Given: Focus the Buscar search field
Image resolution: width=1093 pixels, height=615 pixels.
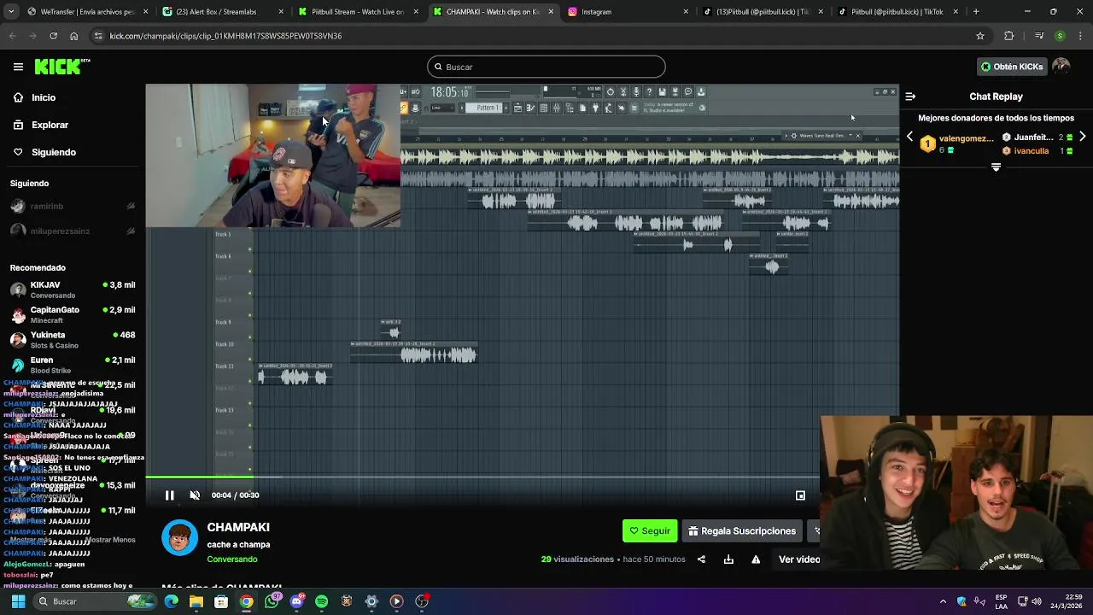Looking at the screenshot, I should coord(546,67).
